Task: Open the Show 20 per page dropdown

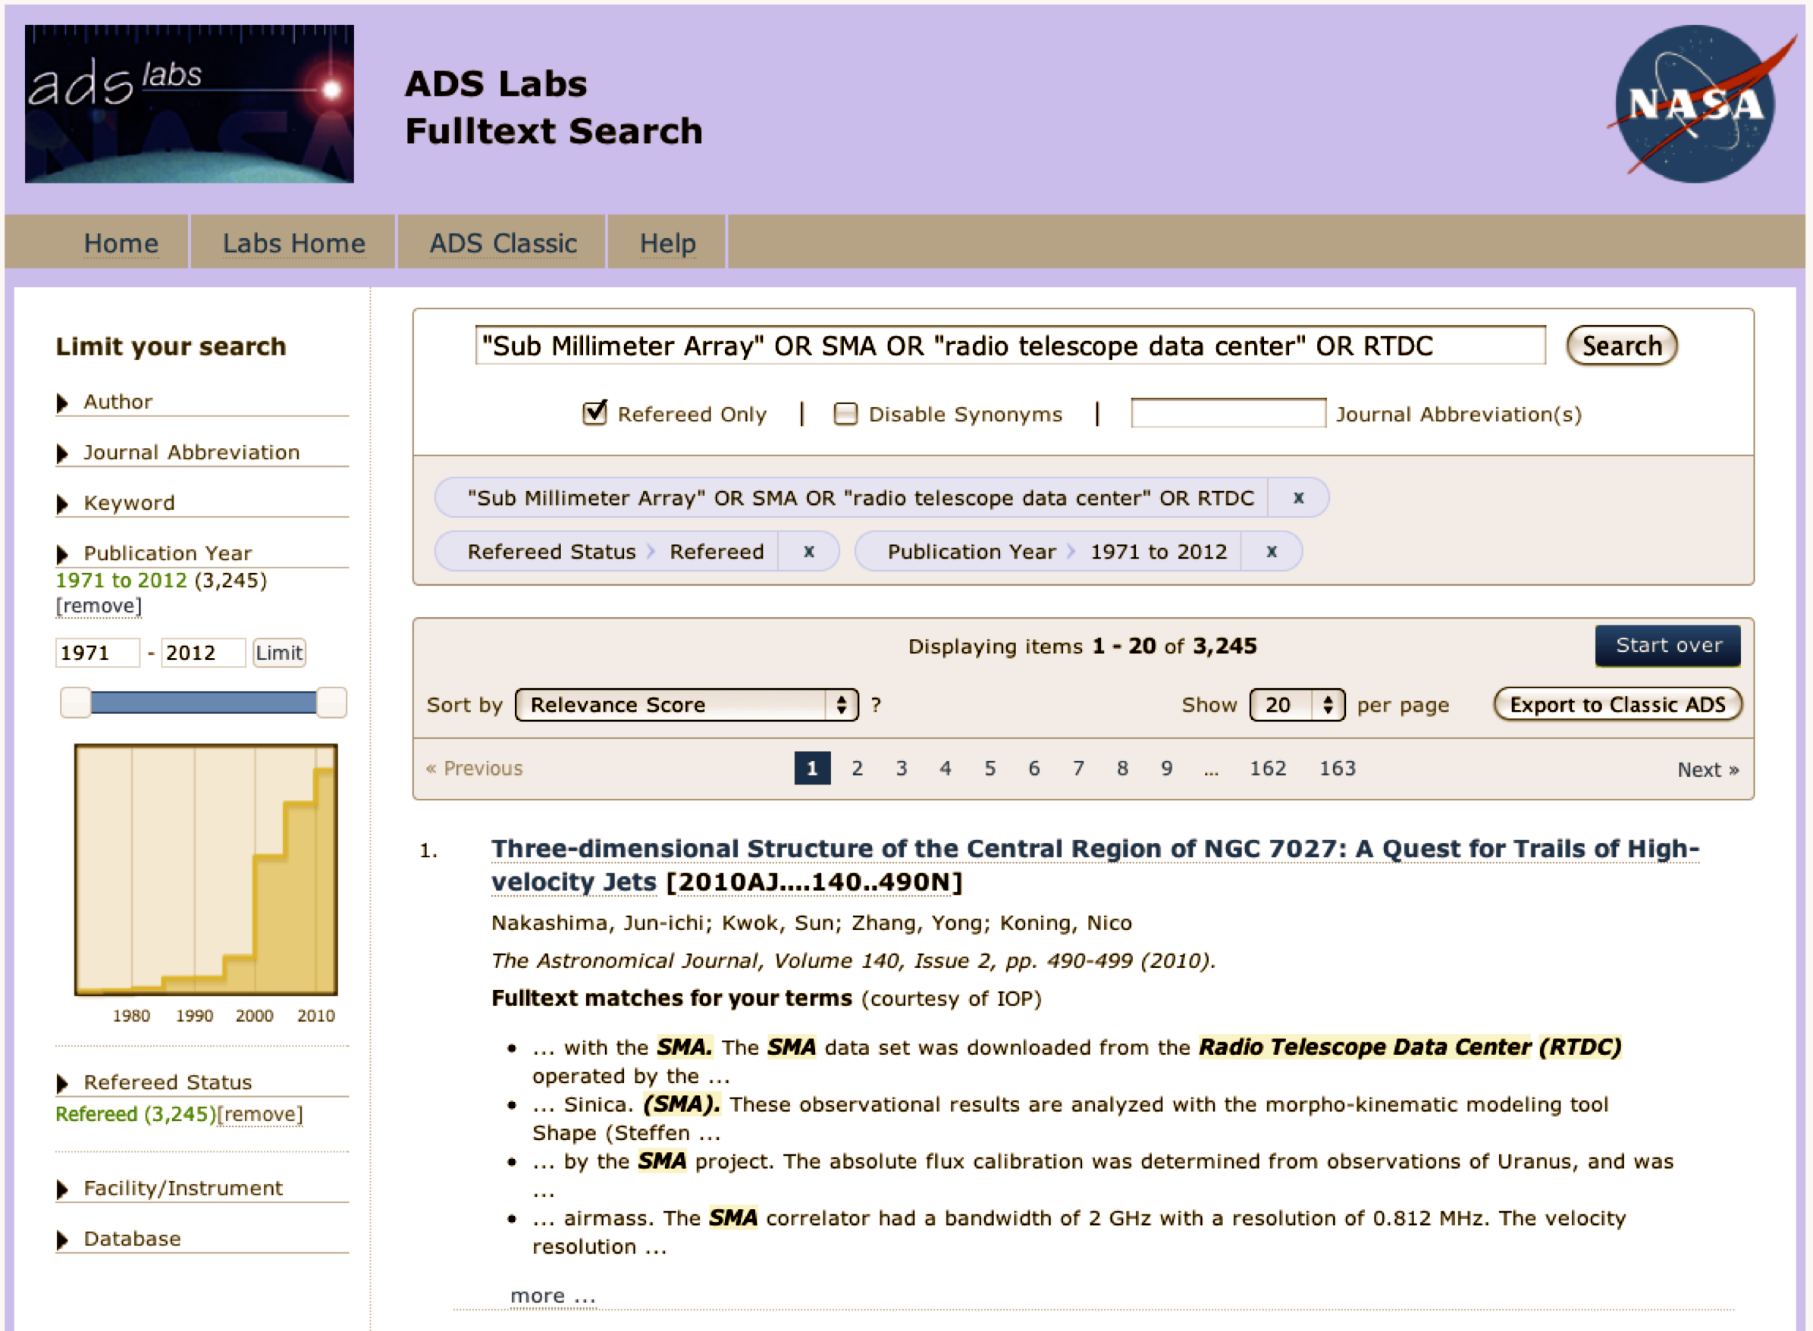Action: click(x=1296, y=706)
